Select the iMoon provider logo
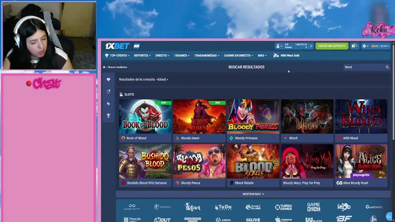Viewport: 395px width, 222px height. (193, 207)
